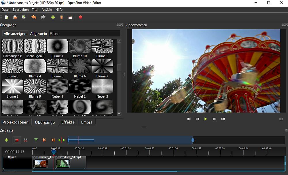This screenshot has width=288, height=175.
Task: Add a track with timeline green plus
Action: pos(7,140)
